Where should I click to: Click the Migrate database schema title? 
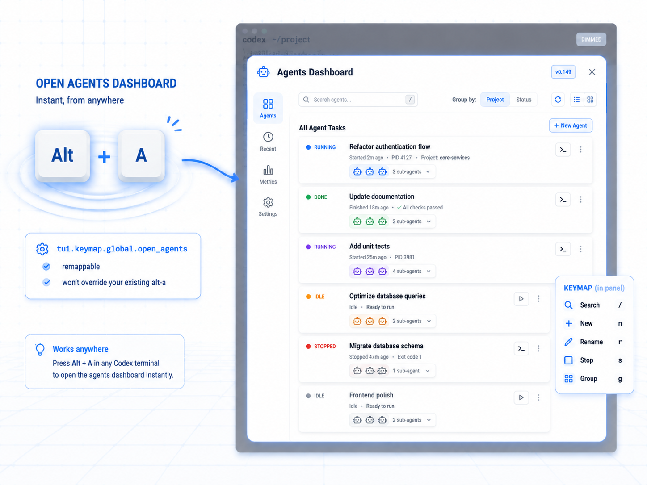[x=386, y=346]
